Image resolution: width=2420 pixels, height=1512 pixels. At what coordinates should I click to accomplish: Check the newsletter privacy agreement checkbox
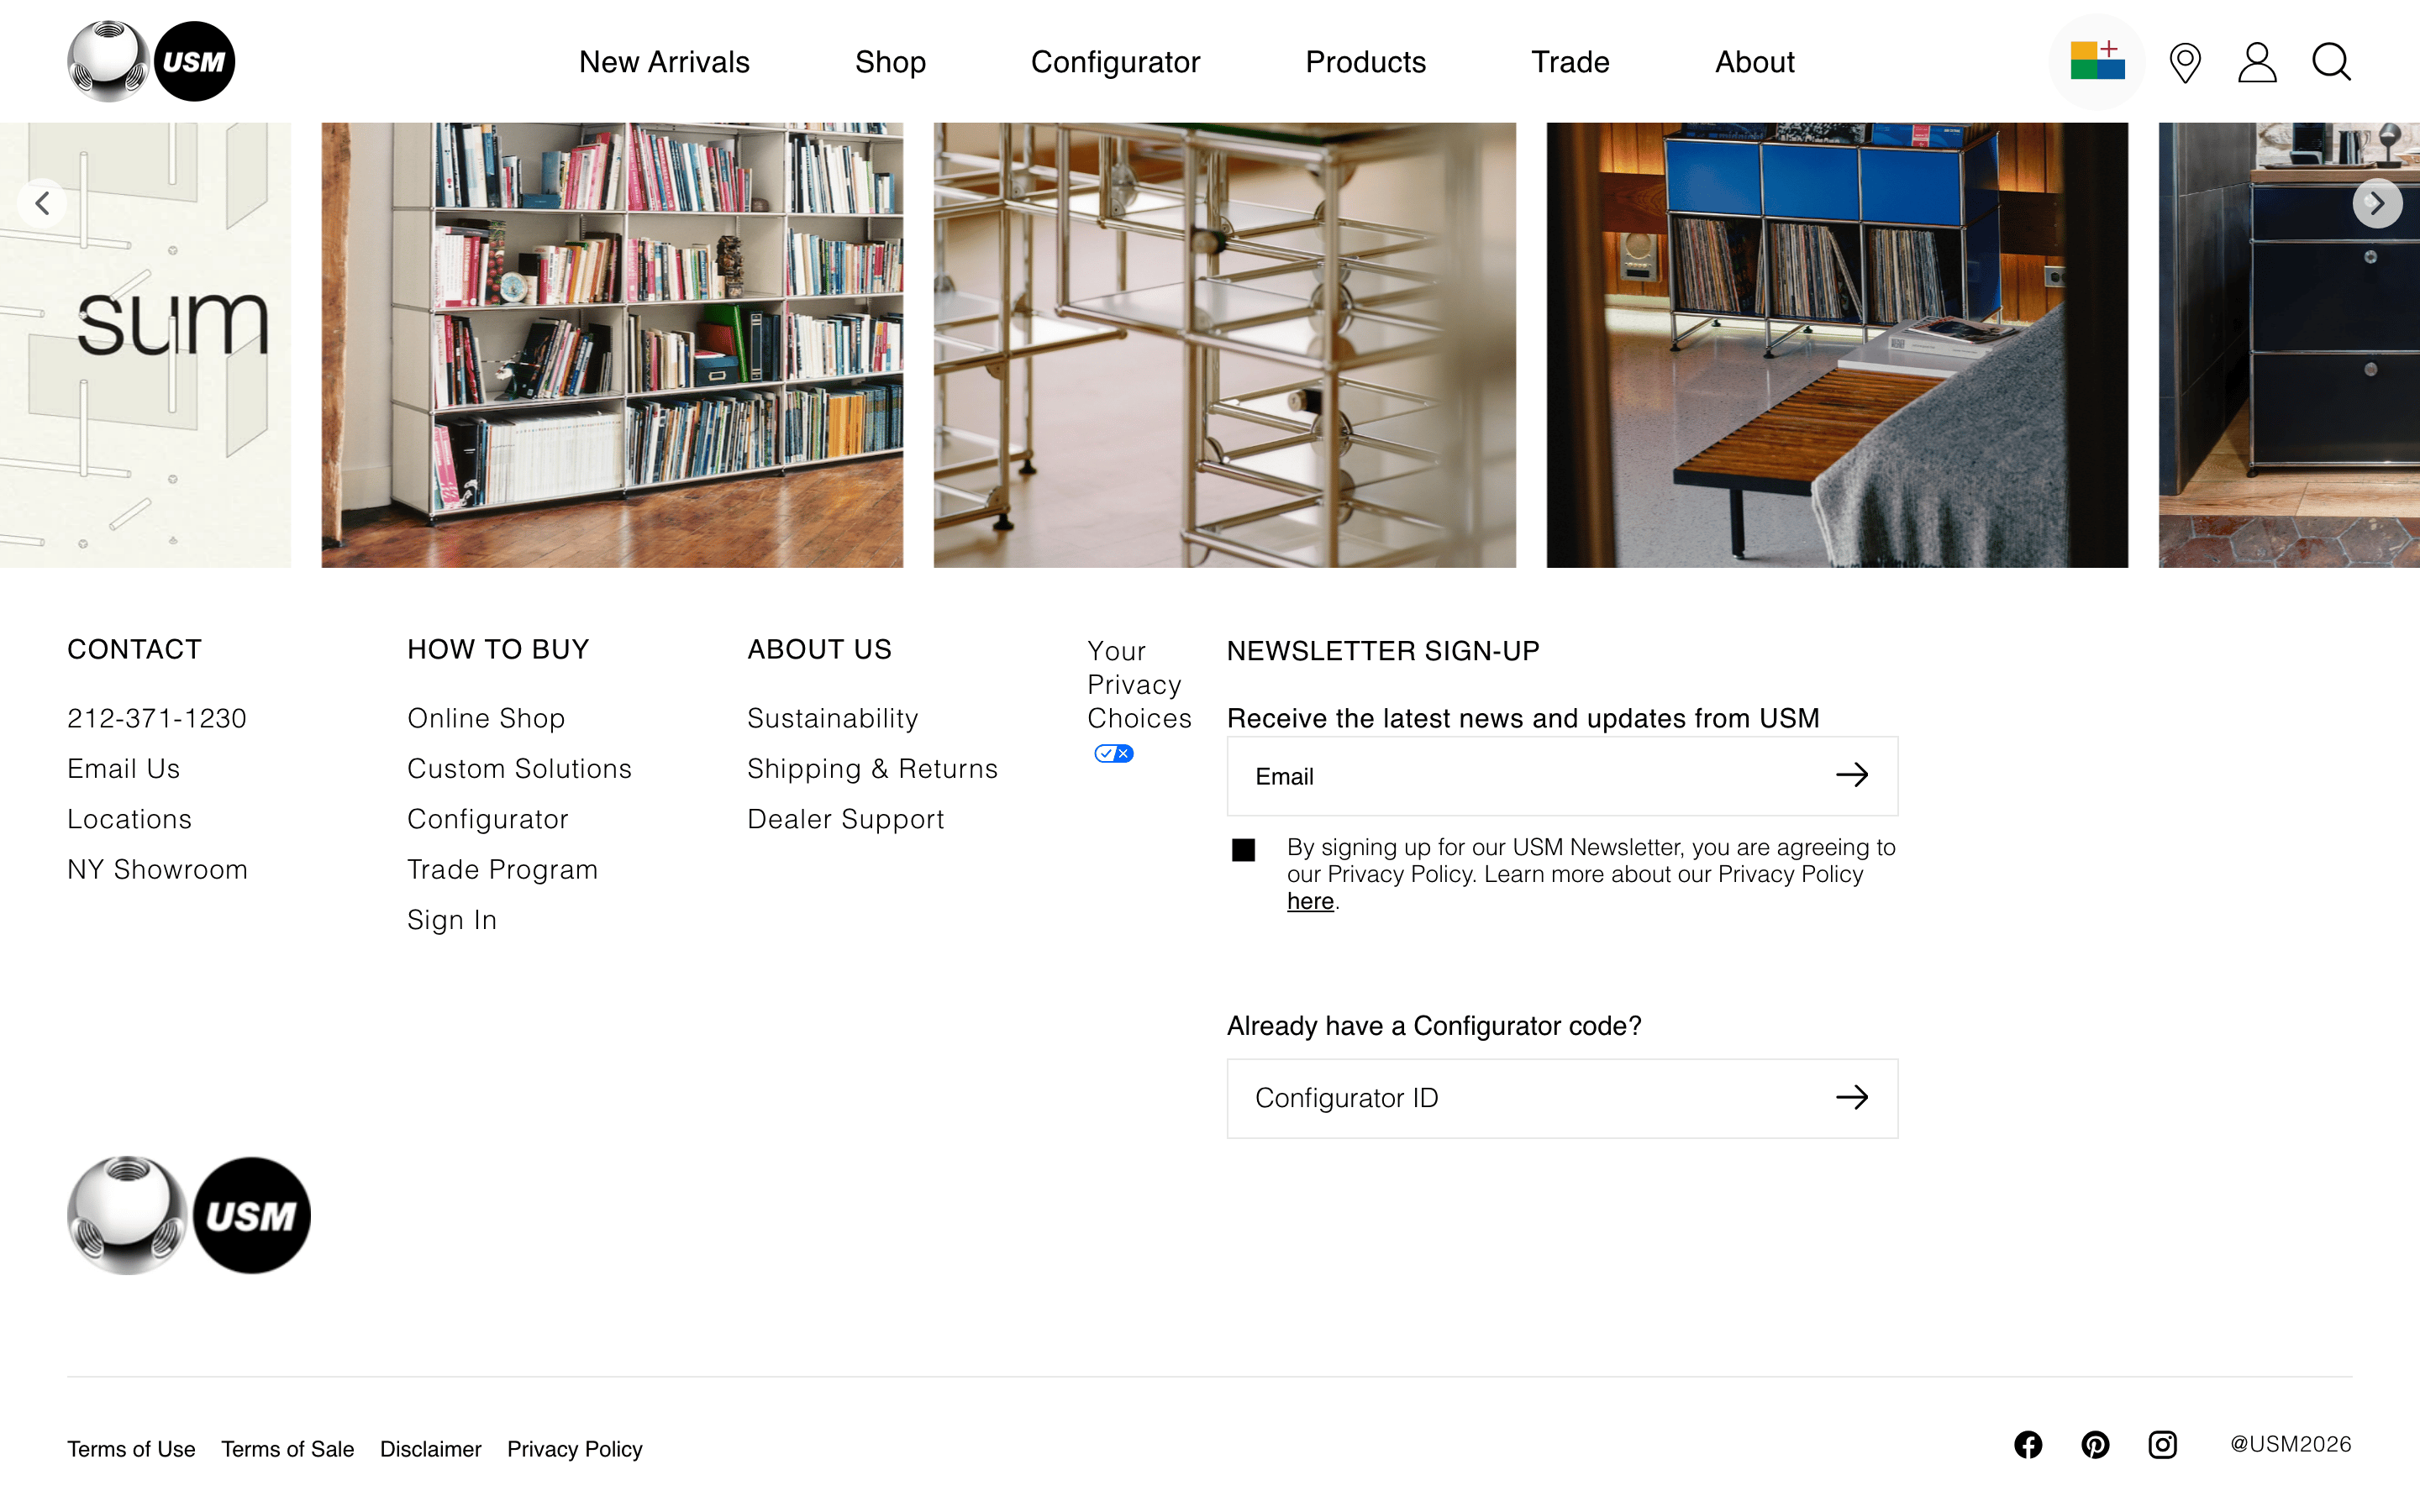1243,850
